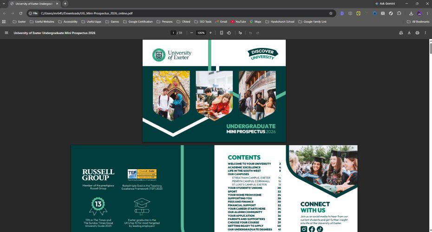The image size is (432, 232).
Task: Print the PDF document
Action: point(418,33)
